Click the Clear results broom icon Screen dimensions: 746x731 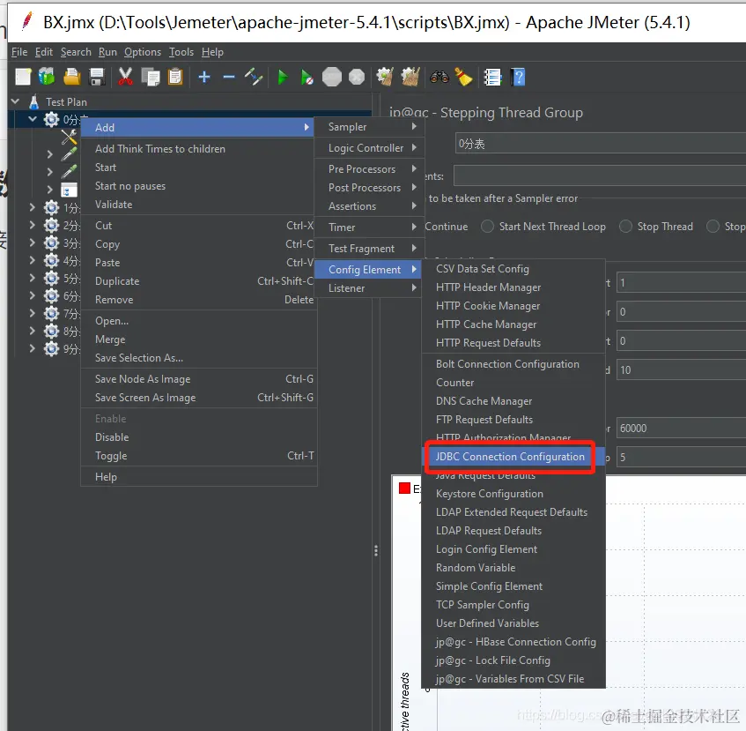pyautogui.click(x=385, y=77)
